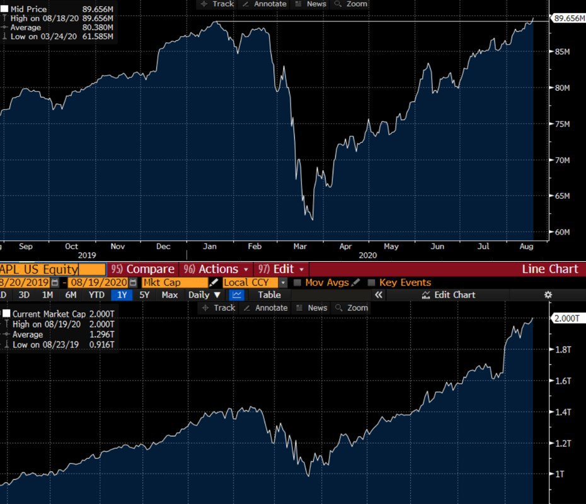Click the end date field 08/19/2020

click(x=99, y=283)
